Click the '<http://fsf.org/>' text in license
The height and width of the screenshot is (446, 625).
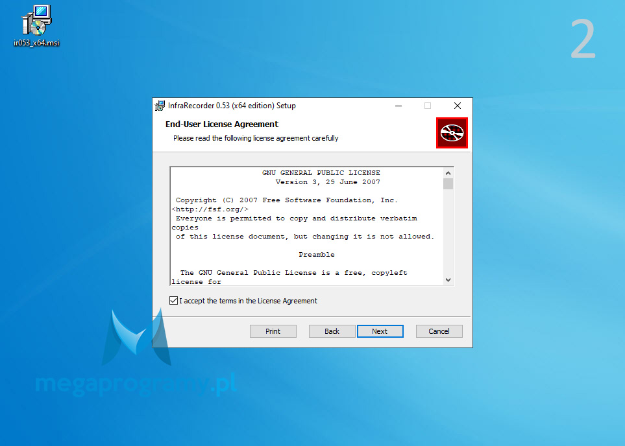[x=210, y=209]
